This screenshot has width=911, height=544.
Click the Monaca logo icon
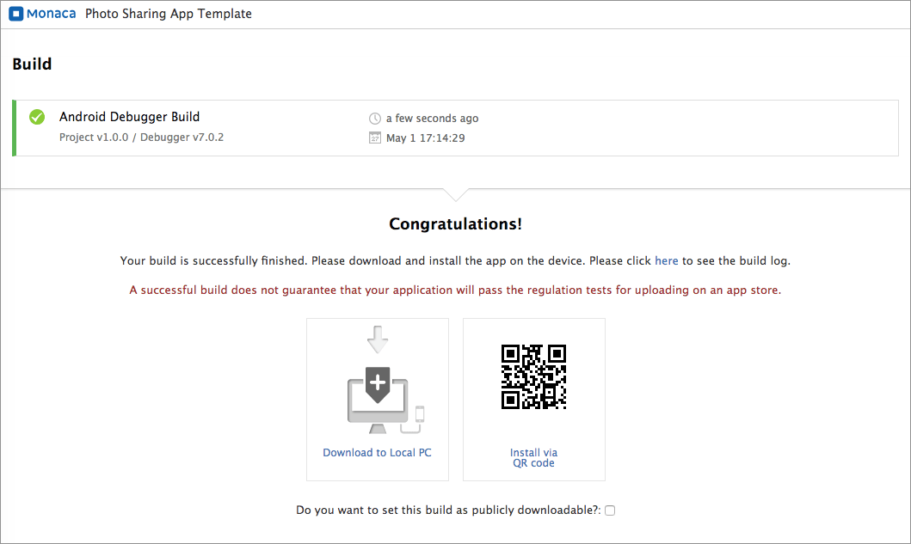[x=16, y=14]
